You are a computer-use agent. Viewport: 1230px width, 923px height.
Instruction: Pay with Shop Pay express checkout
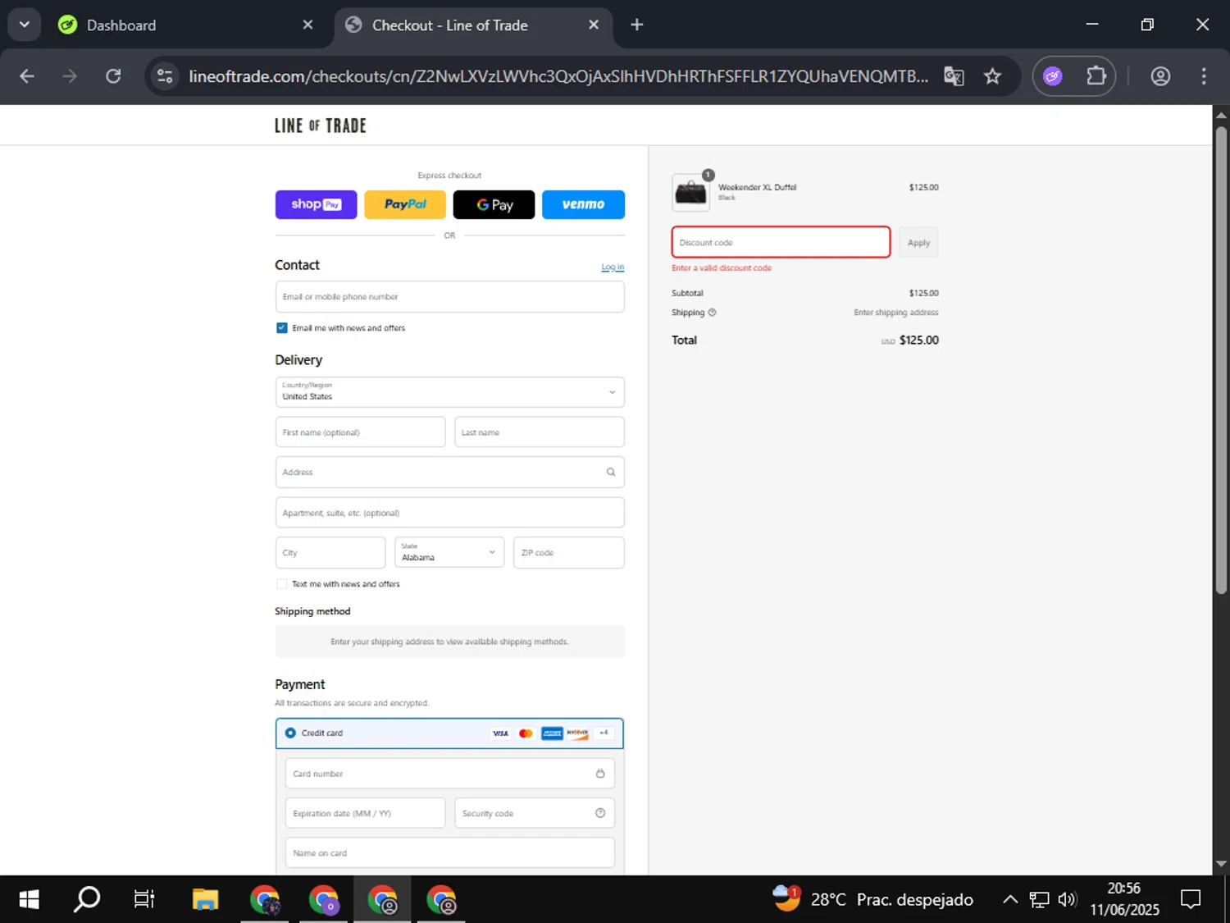tap(316, 204)
